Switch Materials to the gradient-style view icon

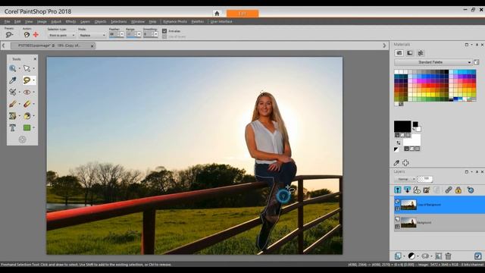point(410,53)
